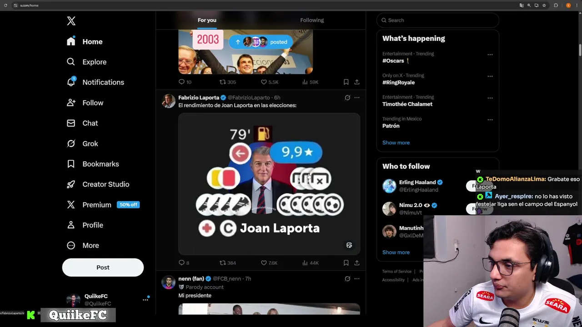Bookmark the Fabrizio Laporta post
This screenshot has width=582, height=327.
click(x=346, y=263)
